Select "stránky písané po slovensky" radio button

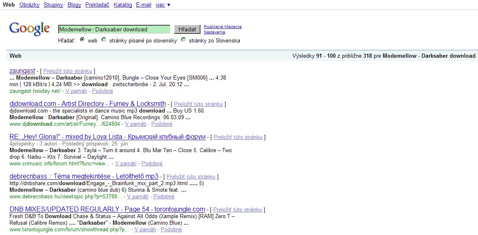click(104, 40)
